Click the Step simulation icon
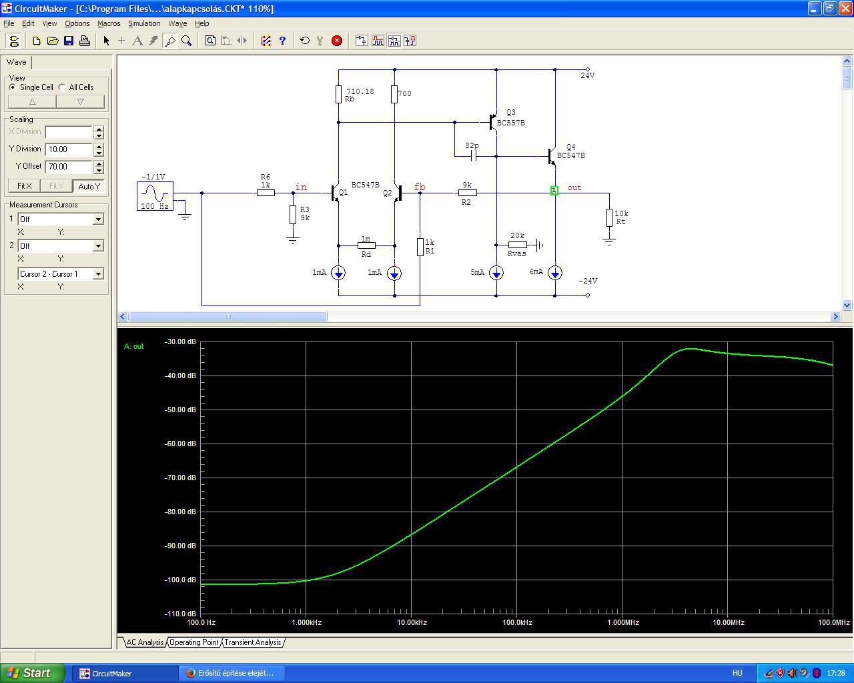 320,41
